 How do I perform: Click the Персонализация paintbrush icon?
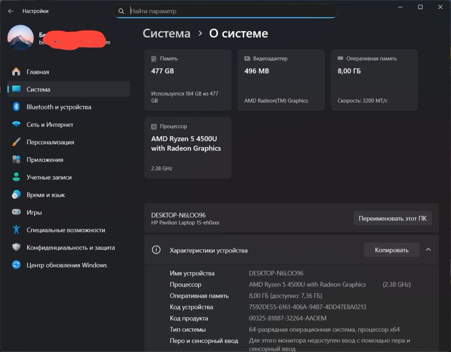(x=16, y=142)
